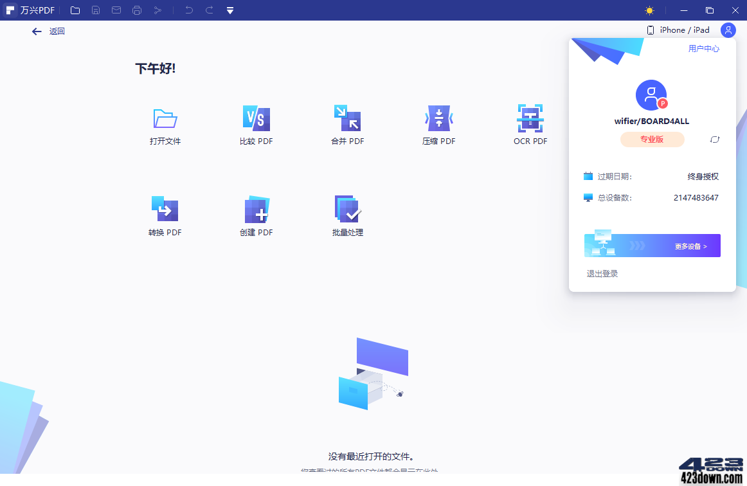This screenshot has height=486, width=747.
Task: Collapse the toolbar with the arrow icon
Action: (230, 10)
